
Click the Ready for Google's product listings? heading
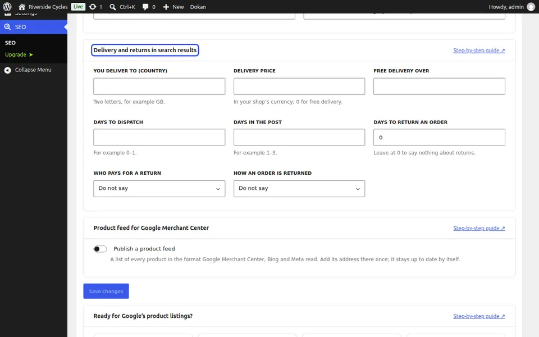click(143, 316)
